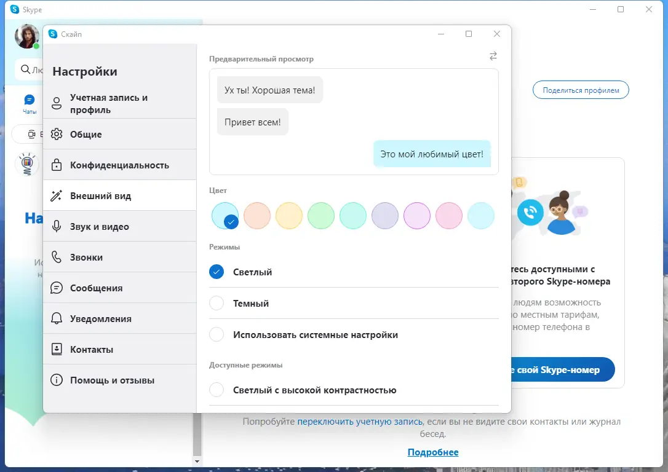The image size is (668, 472).
Task: Select the Light mode radio button
Action: click(x=217, y=272)
